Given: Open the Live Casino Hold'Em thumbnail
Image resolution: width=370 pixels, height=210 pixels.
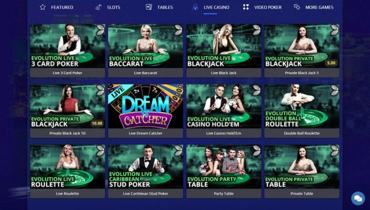Looking at the screenshot, I should [x=224, y=107].
